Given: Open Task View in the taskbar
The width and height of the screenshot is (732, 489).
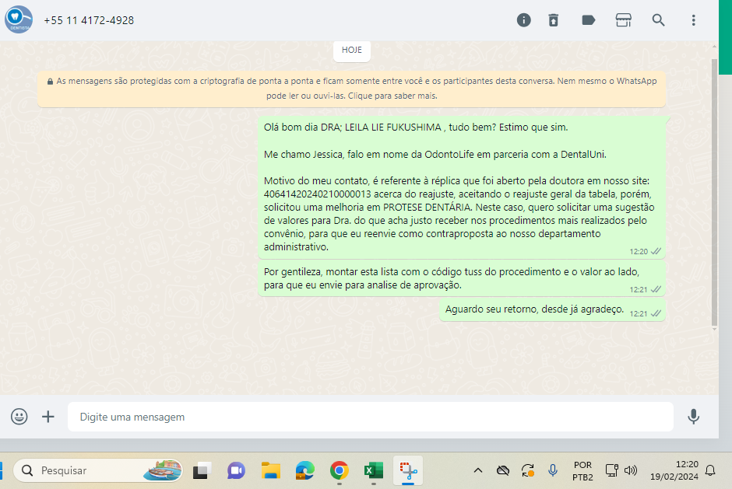Looking at the screenshot, I should (x=202, y=471).
